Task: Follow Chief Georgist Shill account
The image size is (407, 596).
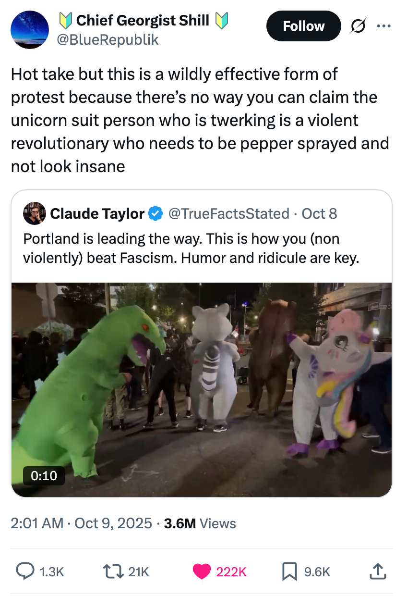Action: pos(303,26)
